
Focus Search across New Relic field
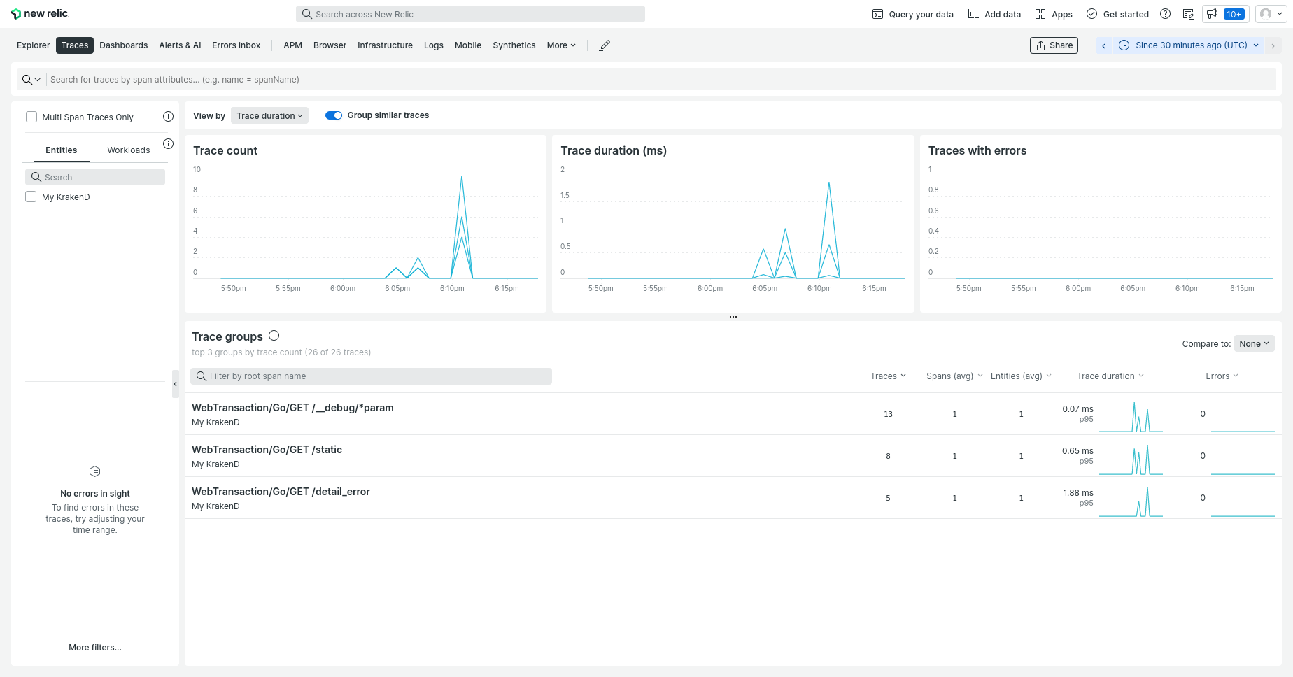tap(470, 14)
